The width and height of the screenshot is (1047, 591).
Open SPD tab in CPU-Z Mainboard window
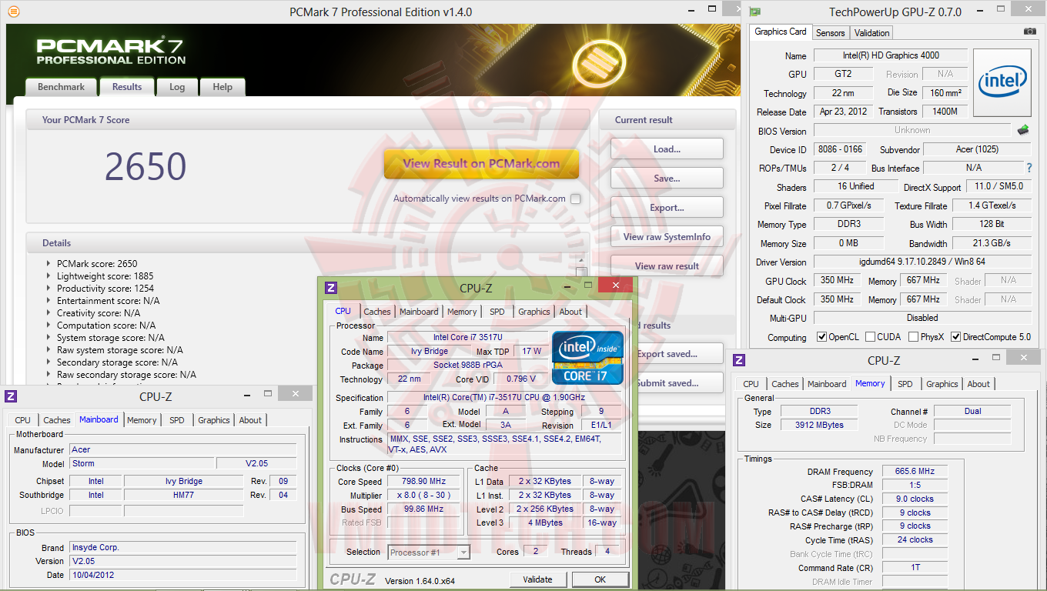click(177, 420)
